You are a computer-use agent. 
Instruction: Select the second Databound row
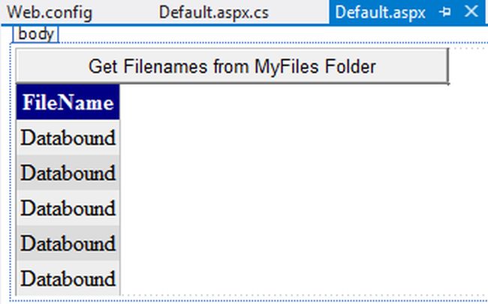[68, 173]
